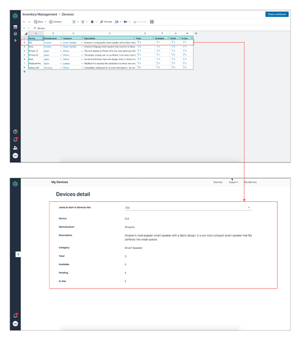Open the Formats settings in toolbar

[56, 22]
